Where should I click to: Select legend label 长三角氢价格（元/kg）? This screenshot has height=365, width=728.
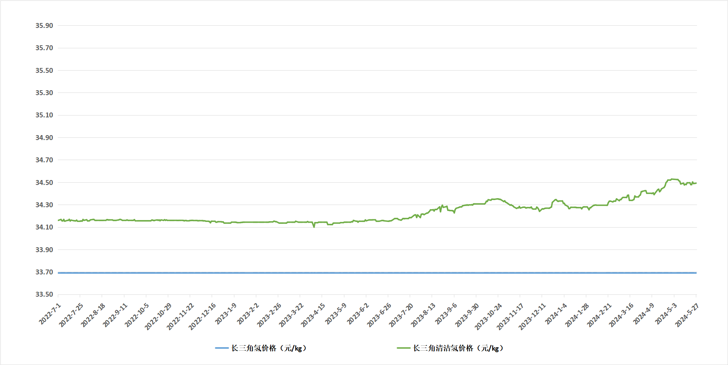coord(269,348)
